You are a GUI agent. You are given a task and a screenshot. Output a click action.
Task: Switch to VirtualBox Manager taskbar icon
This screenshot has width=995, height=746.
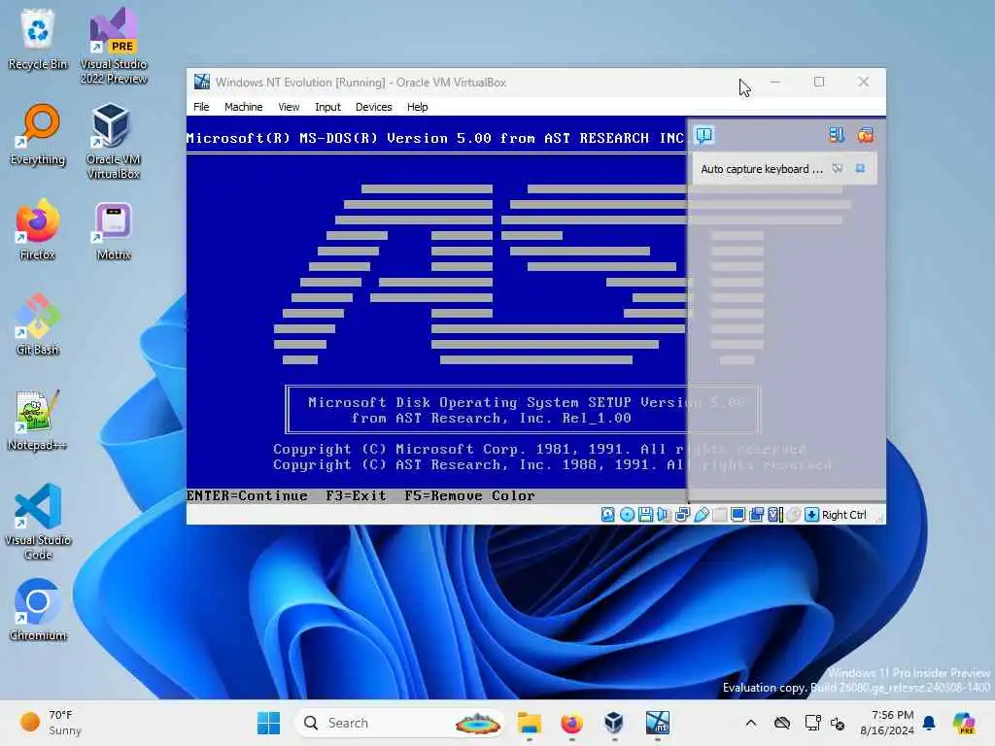click(614, 723)
